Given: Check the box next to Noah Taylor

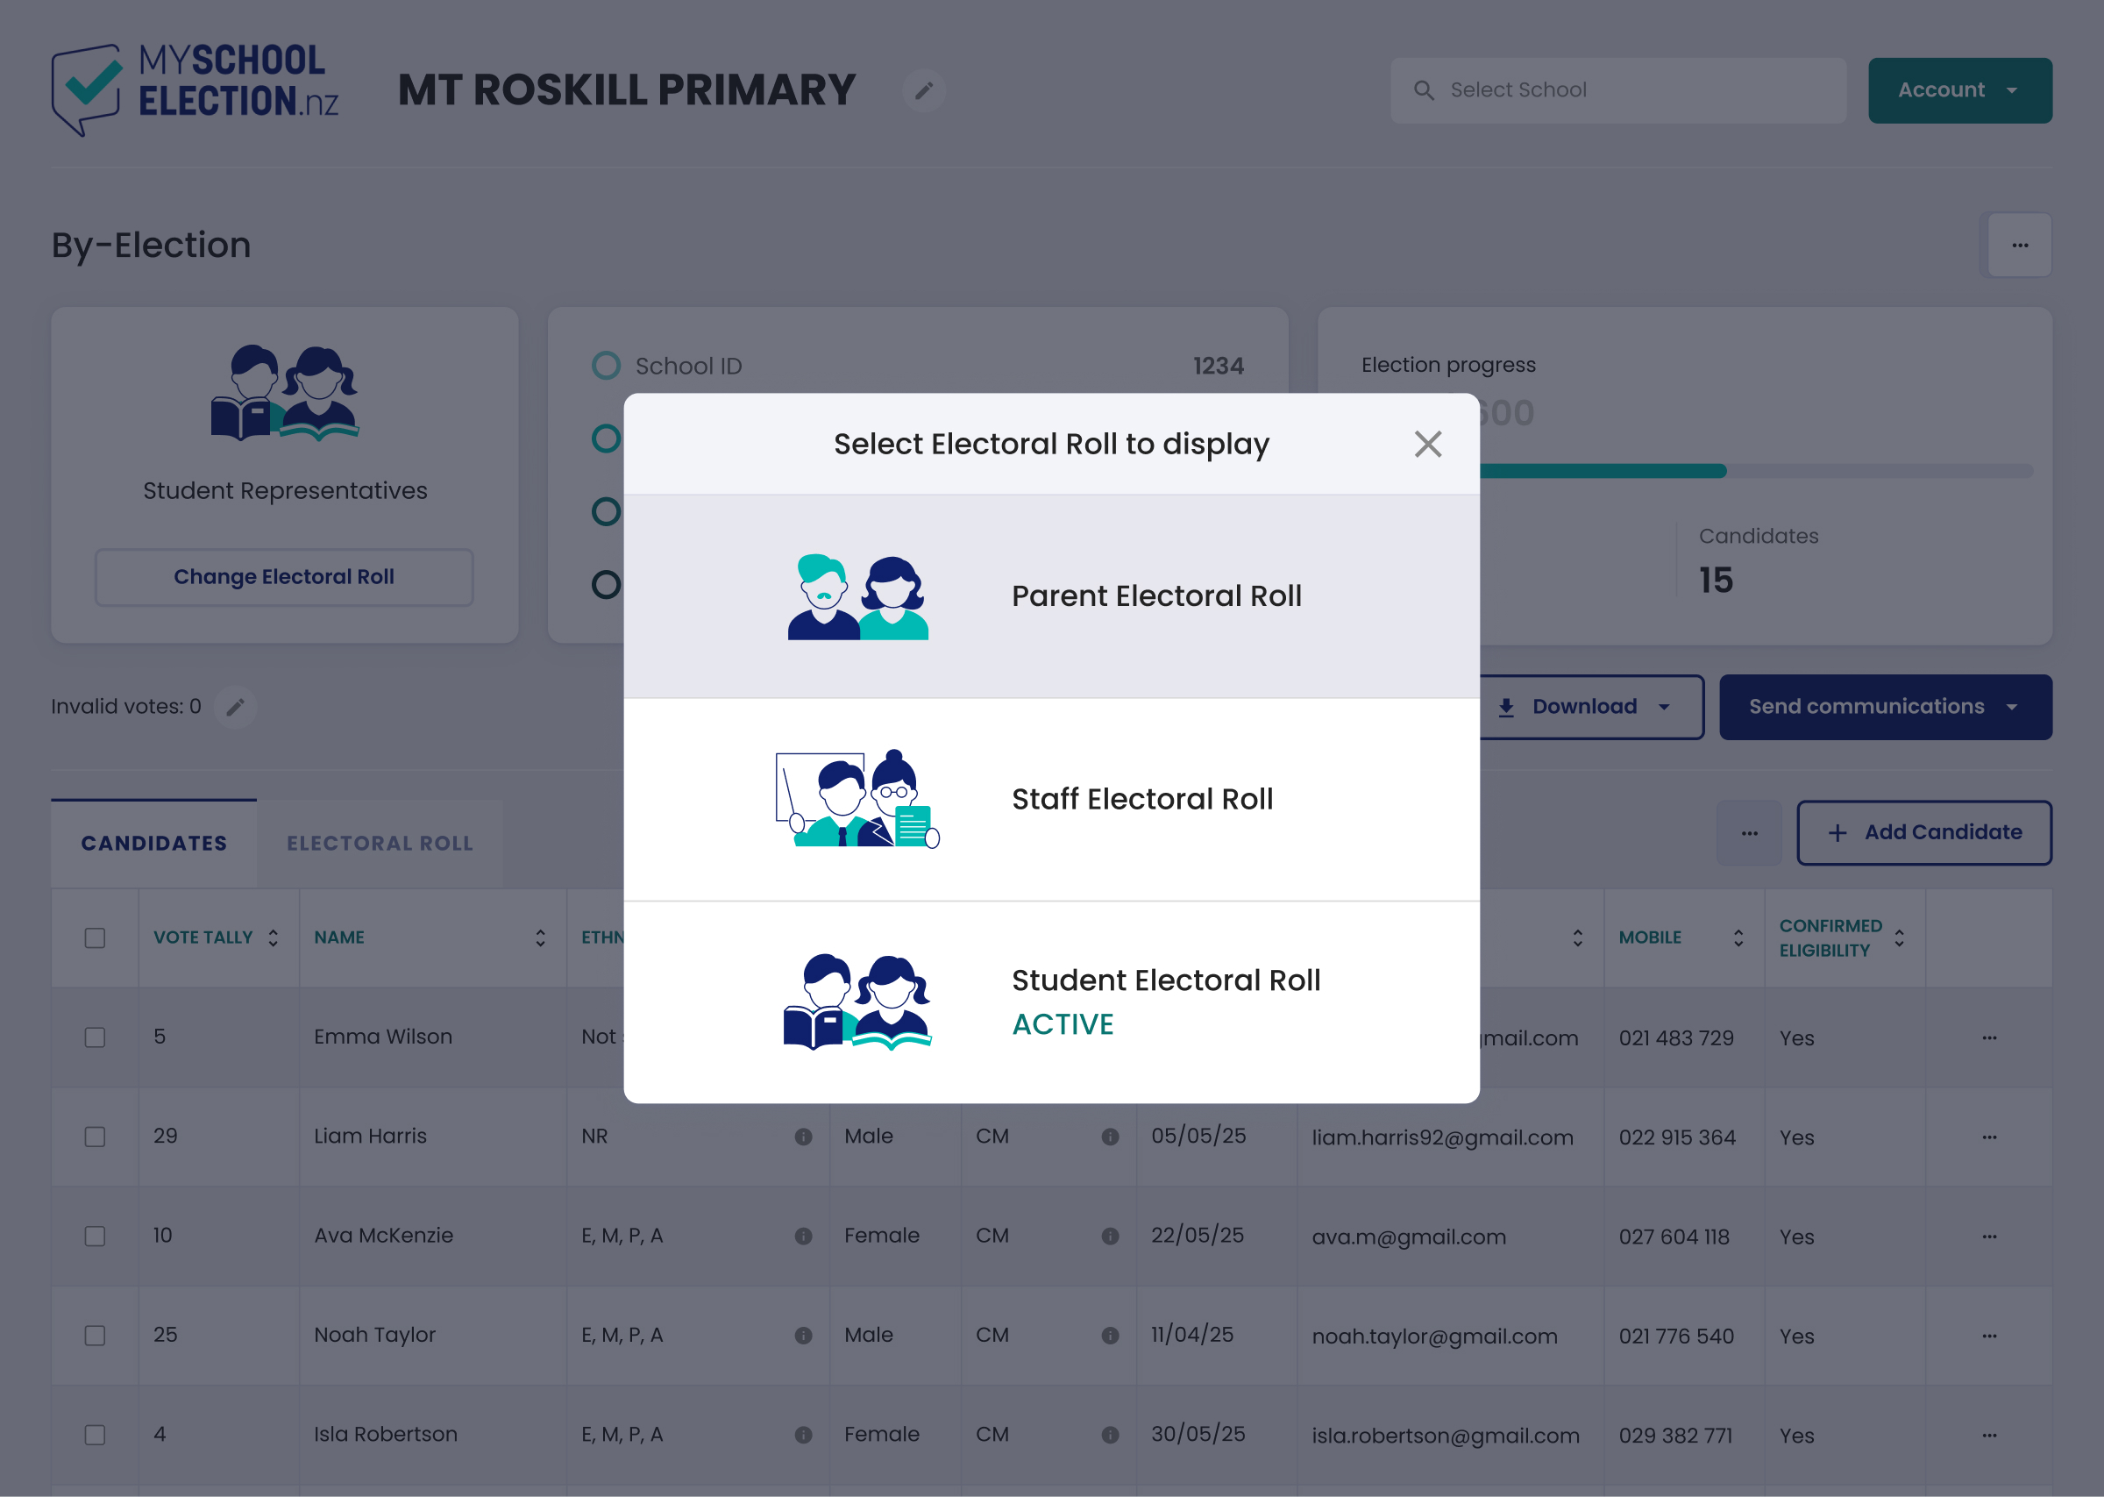Looking at the screenshot, I should pos(95,1336).
